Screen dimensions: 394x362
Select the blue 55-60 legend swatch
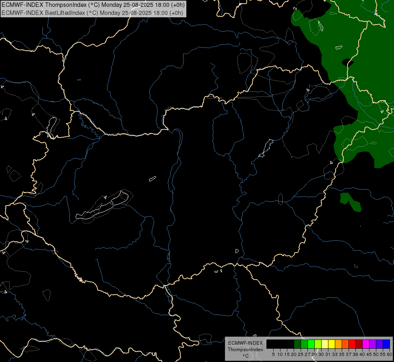coord(386,344)
